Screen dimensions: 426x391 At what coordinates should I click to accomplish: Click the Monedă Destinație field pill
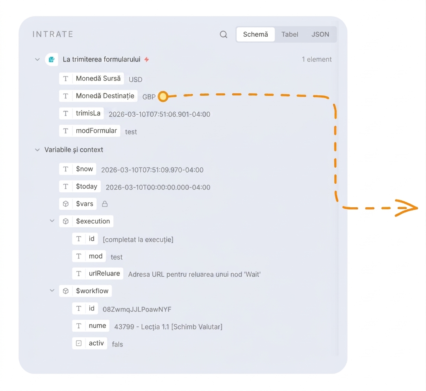(98, 96)
